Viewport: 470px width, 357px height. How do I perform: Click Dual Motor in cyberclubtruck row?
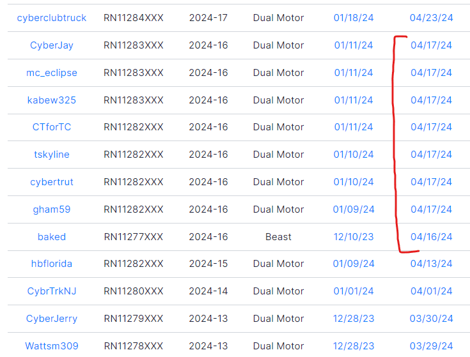coord(278,18)
